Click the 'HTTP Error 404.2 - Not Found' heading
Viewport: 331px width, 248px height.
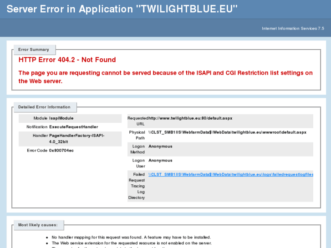tap(67, 60)
